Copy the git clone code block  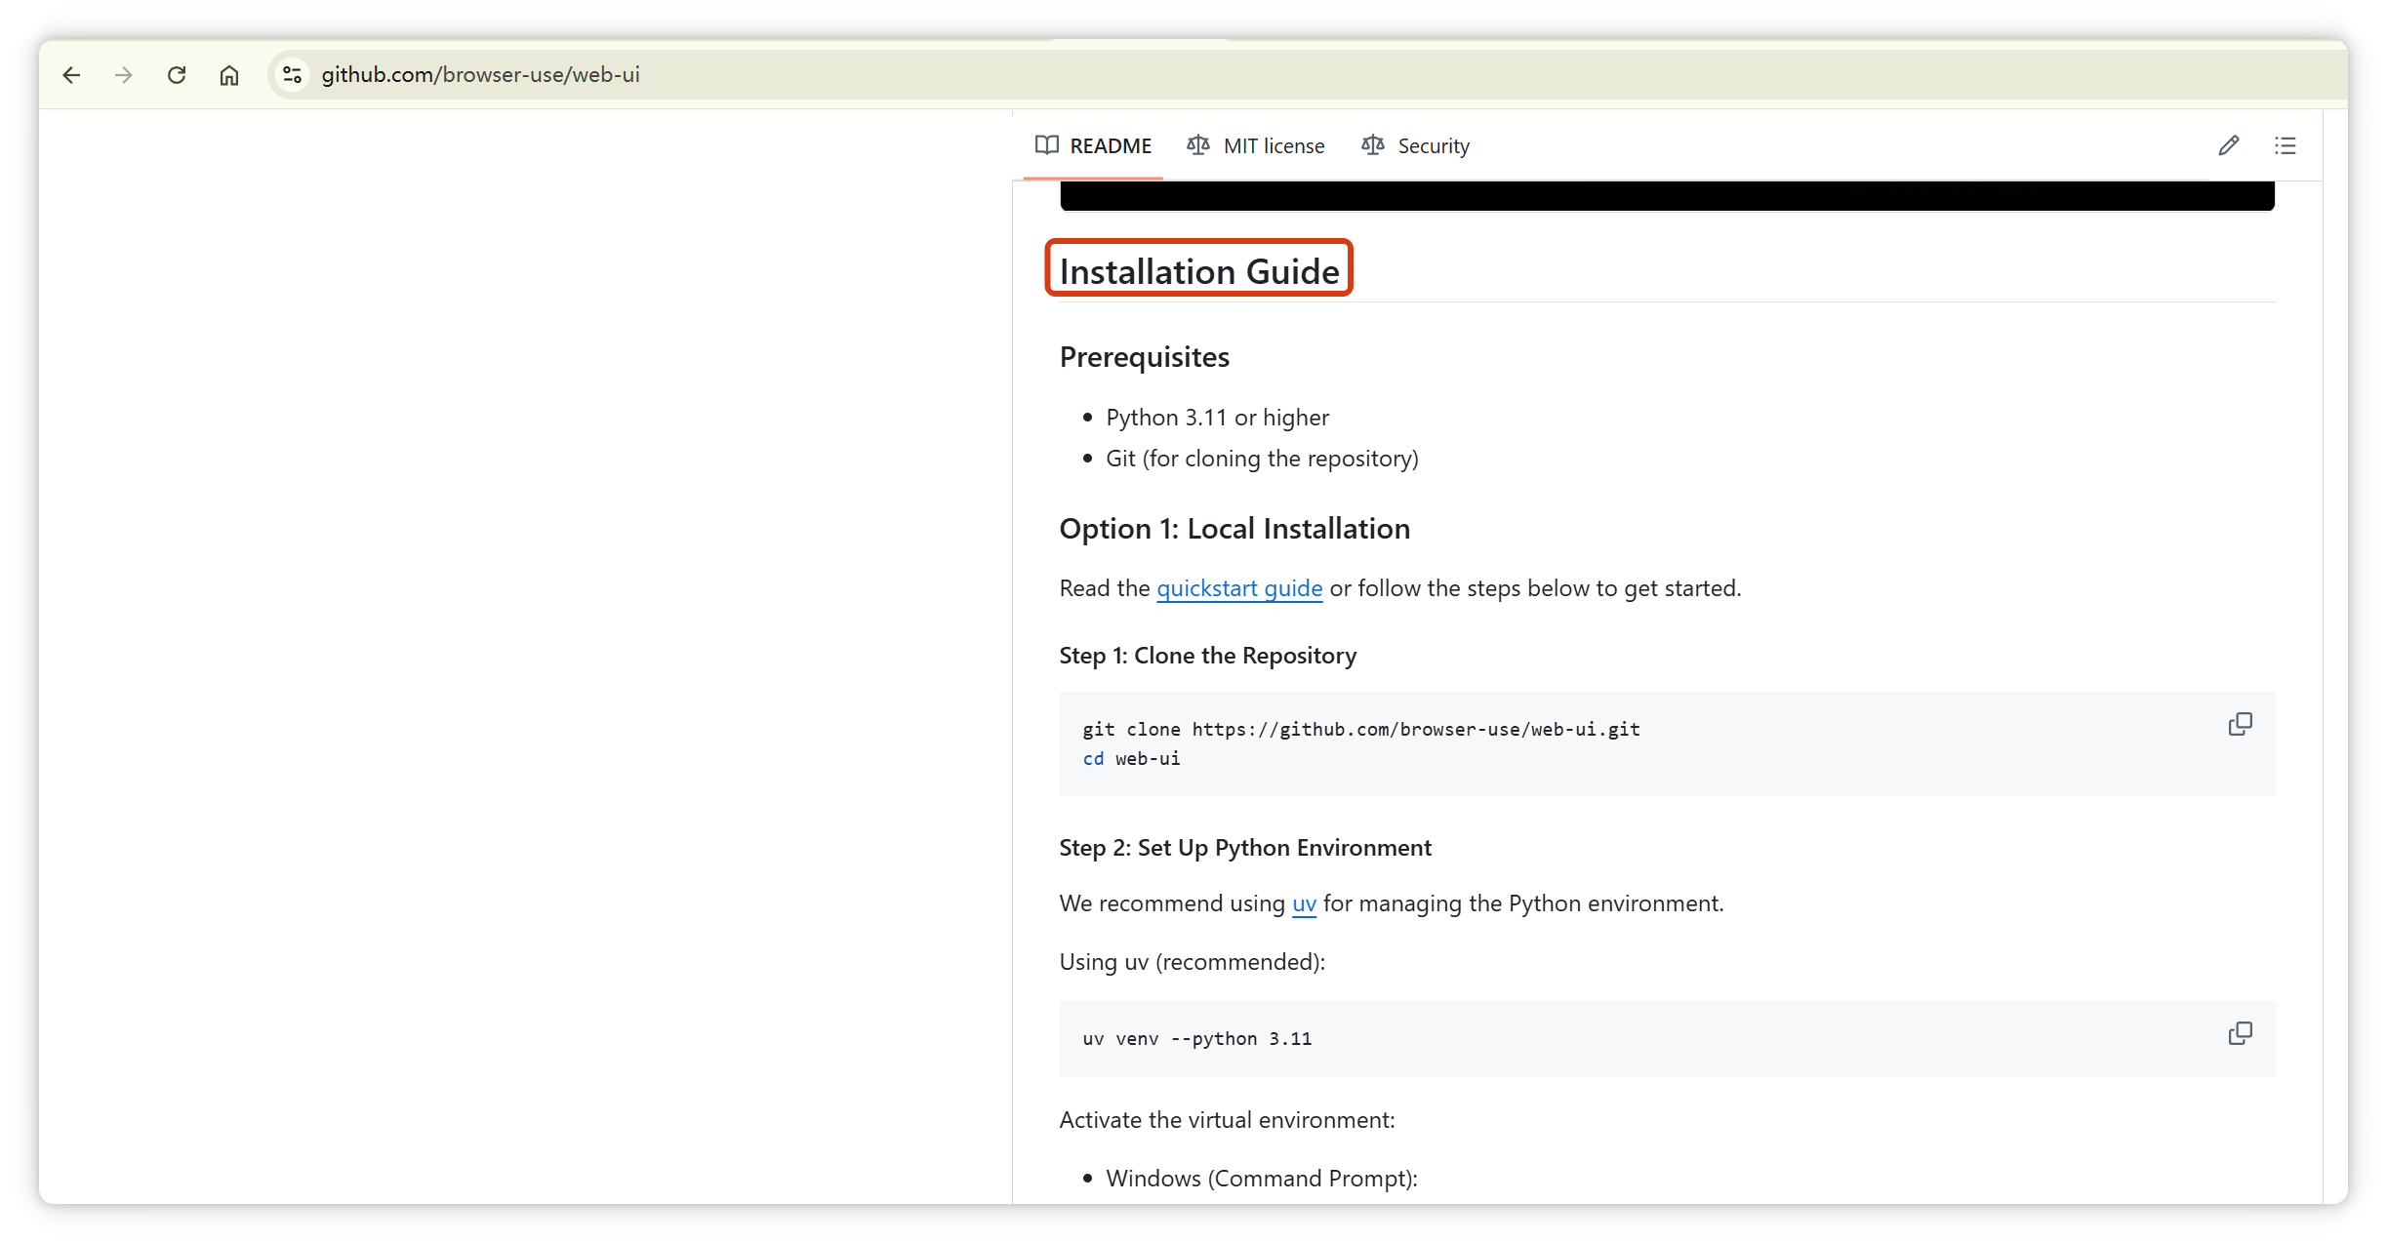point(2240,724)
